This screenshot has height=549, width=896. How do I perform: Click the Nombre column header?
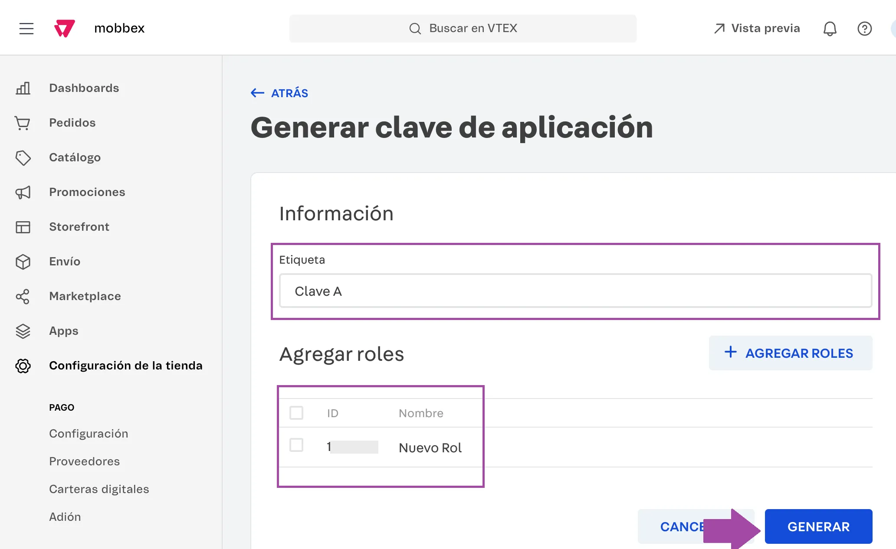(x=421, y=413)
